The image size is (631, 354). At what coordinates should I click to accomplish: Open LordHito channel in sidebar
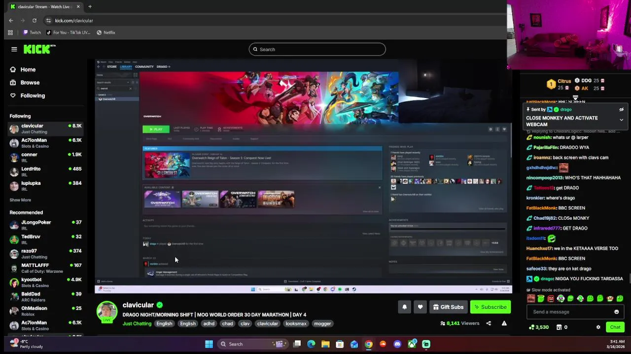45,172
